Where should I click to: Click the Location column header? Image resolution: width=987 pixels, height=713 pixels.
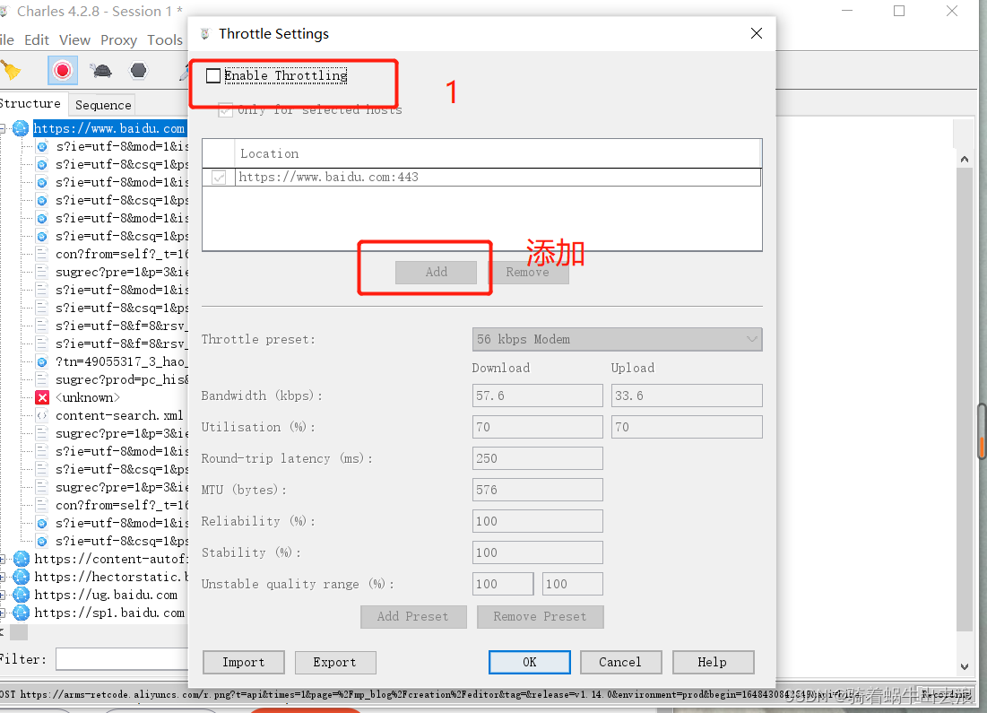pos(498,153)
